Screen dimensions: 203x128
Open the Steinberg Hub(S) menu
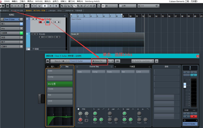pyautogui.click(x=92, y=1)
